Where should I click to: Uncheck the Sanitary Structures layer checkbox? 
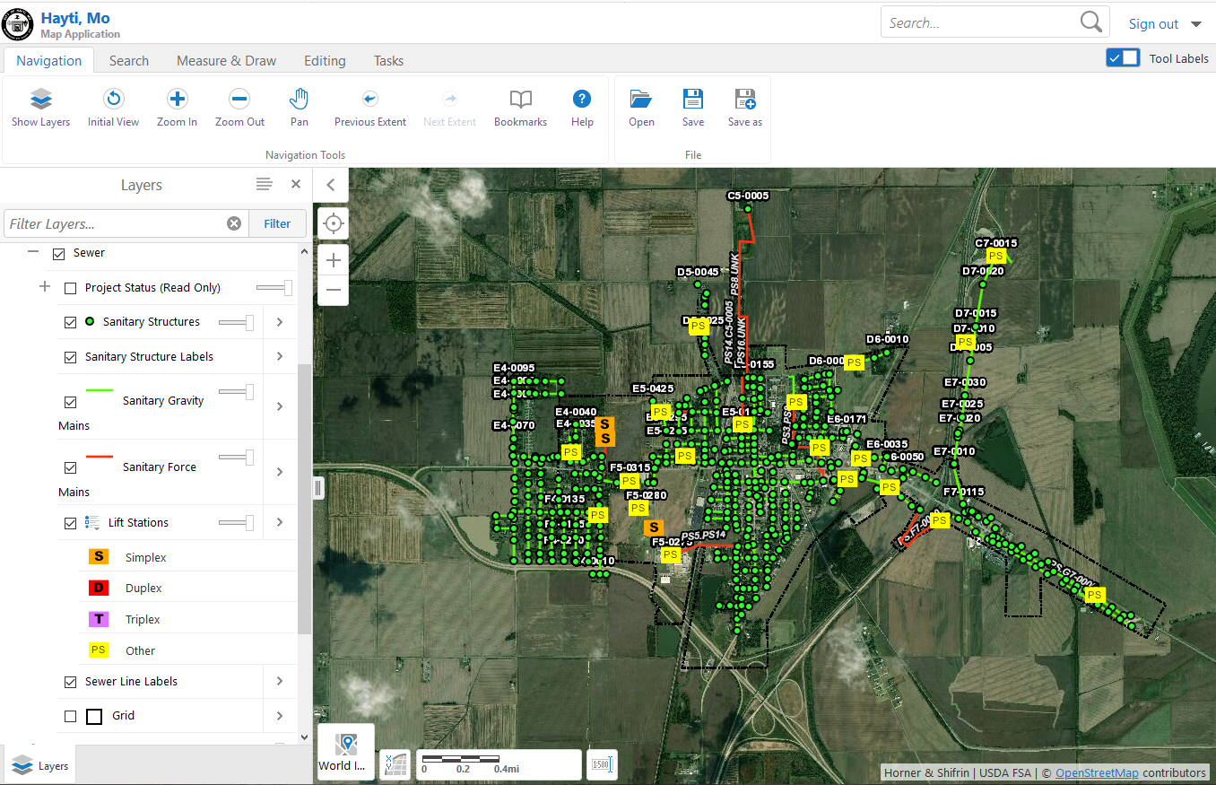point(71,322)
